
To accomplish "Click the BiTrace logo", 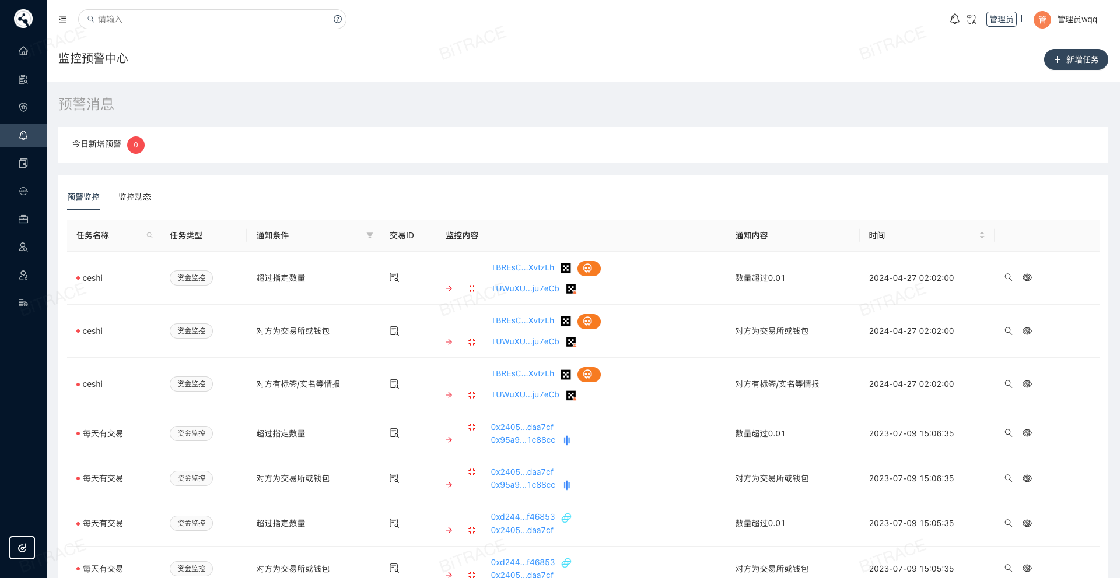I will coord(23,19).
